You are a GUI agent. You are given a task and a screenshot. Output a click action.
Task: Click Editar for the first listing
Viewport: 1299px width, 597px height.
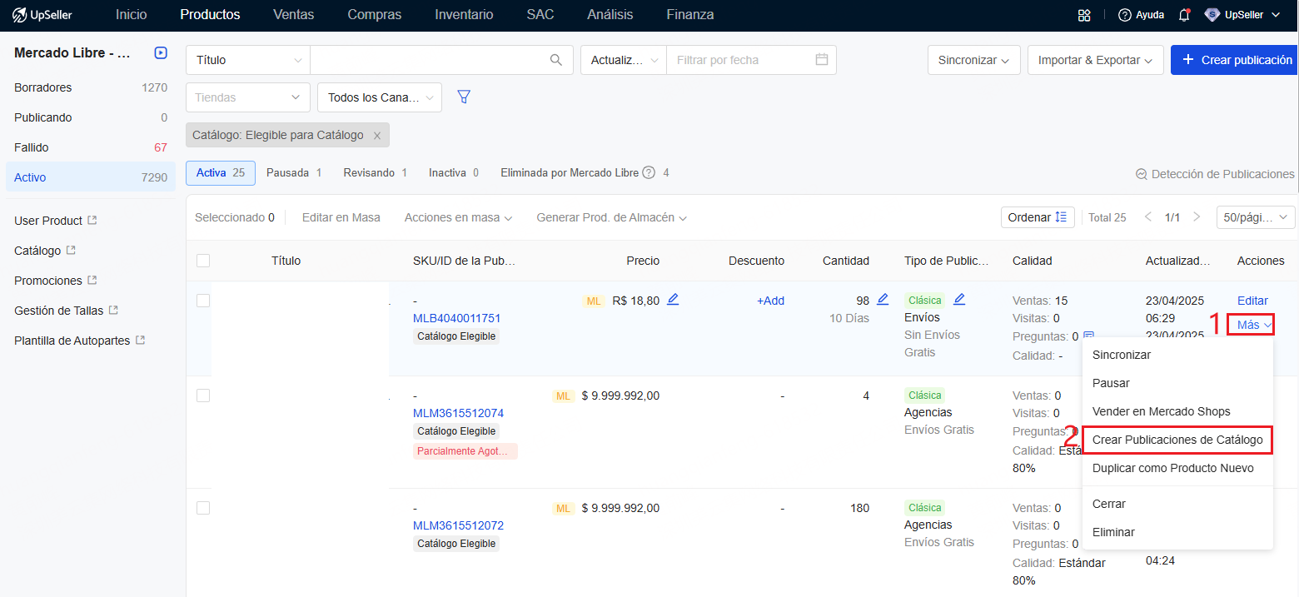(x=1252, y=301)
